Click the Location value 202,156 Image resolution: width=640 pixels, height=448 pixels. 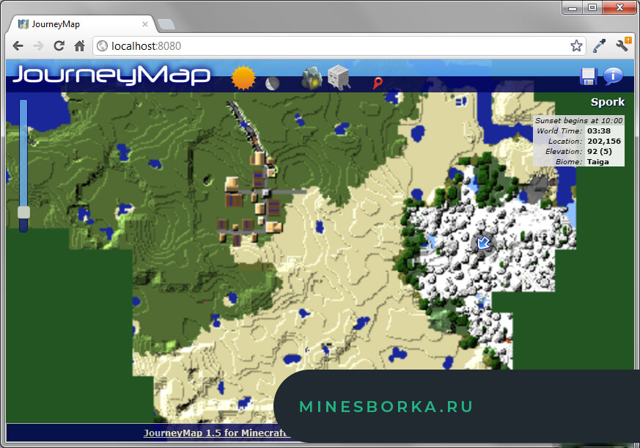pos(604,141)
